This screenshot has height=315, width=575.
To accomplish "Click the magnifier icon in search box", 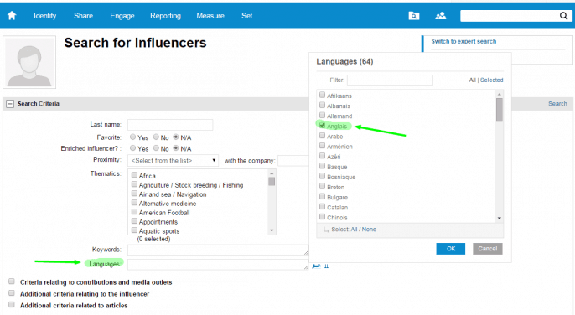I will 563,15.
